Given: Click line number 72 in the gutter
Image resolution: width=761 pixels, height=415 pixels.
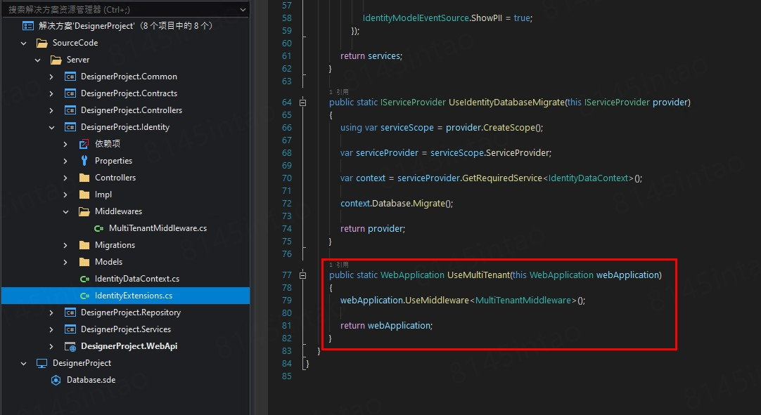Looking at the screenshot, I should click(x=287, y=203).
